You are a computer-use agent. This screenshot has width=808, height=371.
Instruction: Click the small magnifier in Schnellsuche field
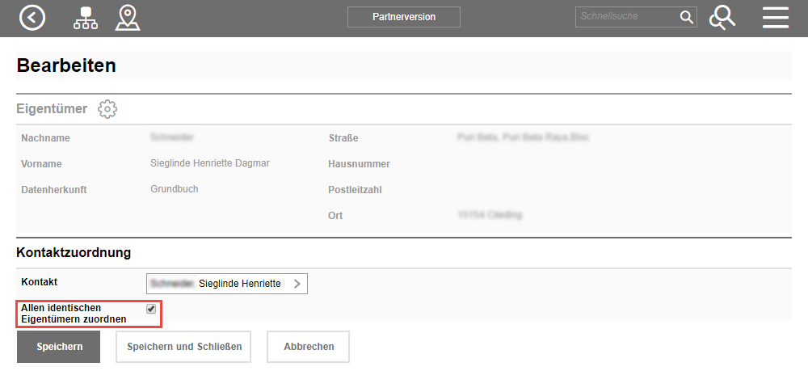686,17
